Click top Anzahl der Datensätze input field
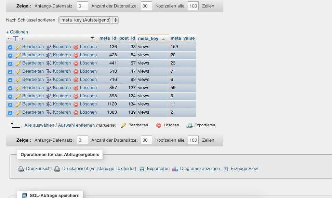Screen dimensions: 332x198 pyautogui.click(x=147, y=6)
